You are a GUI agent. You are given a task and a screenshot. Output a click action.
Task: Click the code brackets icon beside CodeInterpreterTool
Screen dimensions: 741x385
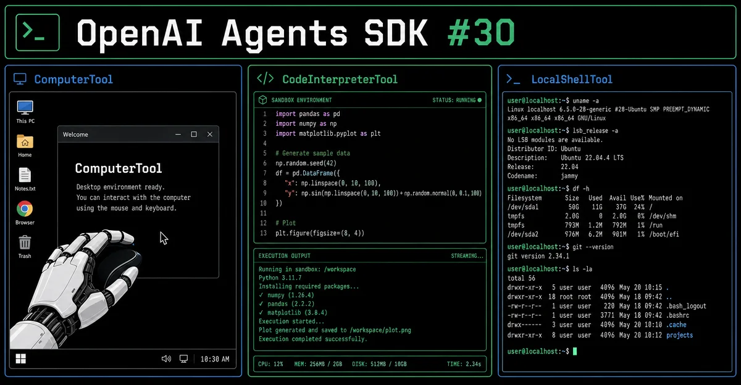click(265, 79)
